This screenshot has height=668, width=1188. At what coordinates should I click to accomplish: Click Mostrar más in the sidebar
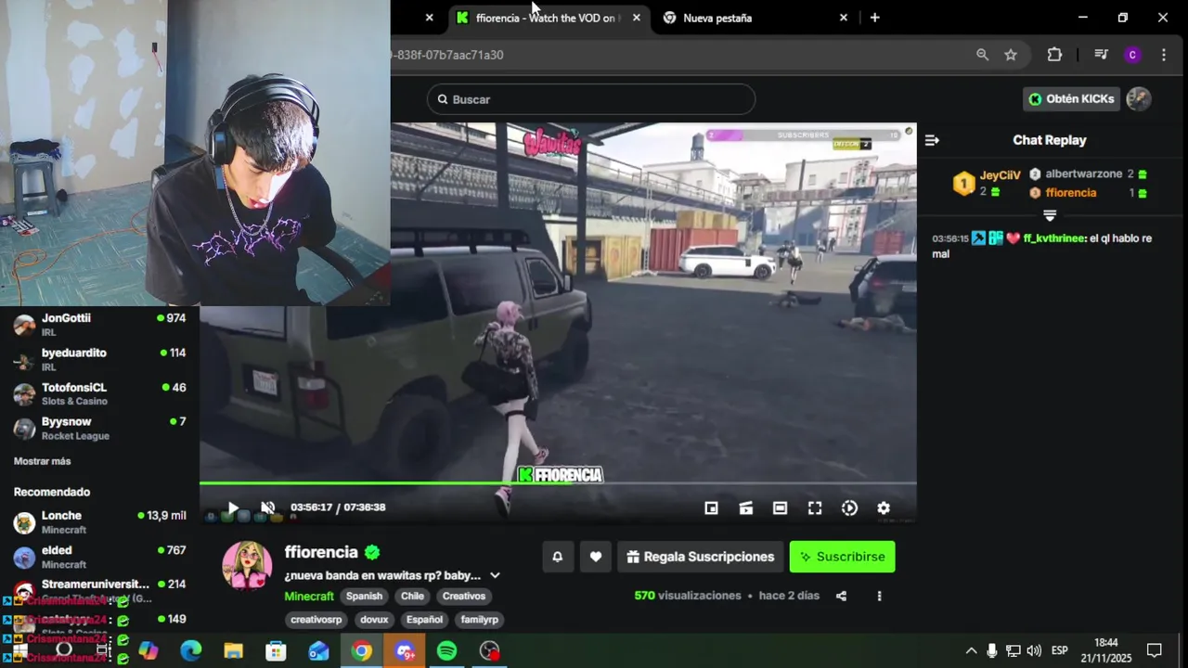pyautogui.click(x=42, y=461)
